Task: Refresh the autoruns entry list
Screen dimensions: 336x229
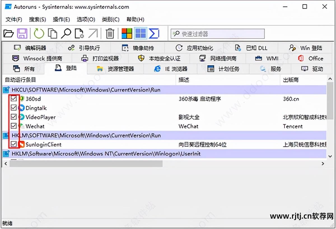Action: [39, 33]
